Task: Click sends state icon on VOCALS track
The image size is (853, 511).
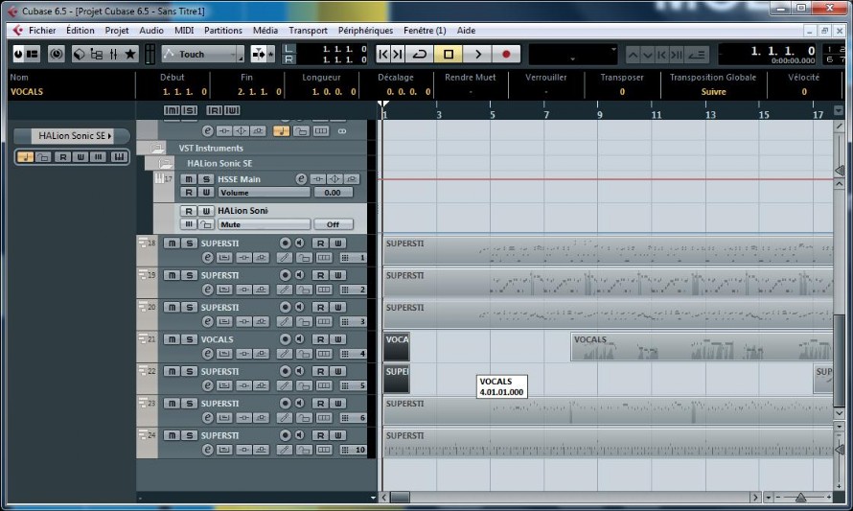Action: [262, 354]
